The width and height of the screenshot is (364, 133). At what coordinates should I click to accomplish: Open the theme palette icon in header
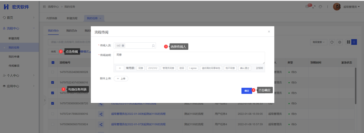(321, 7)
